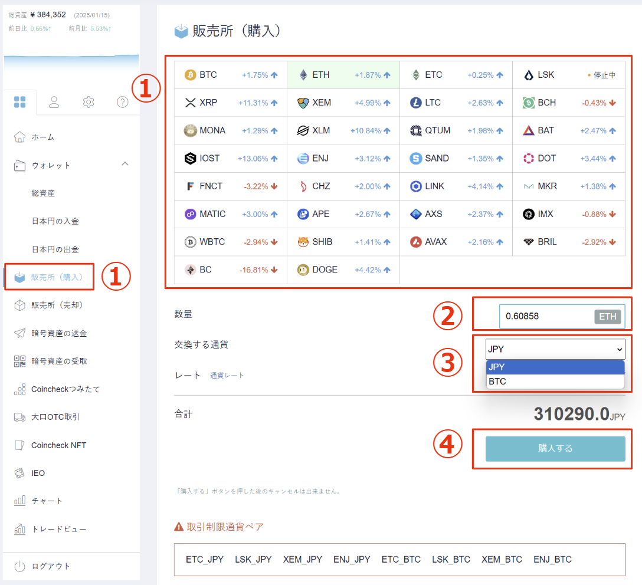Select the CHZ coin cell
642x585 pixels.
click(x=343, y=186)
